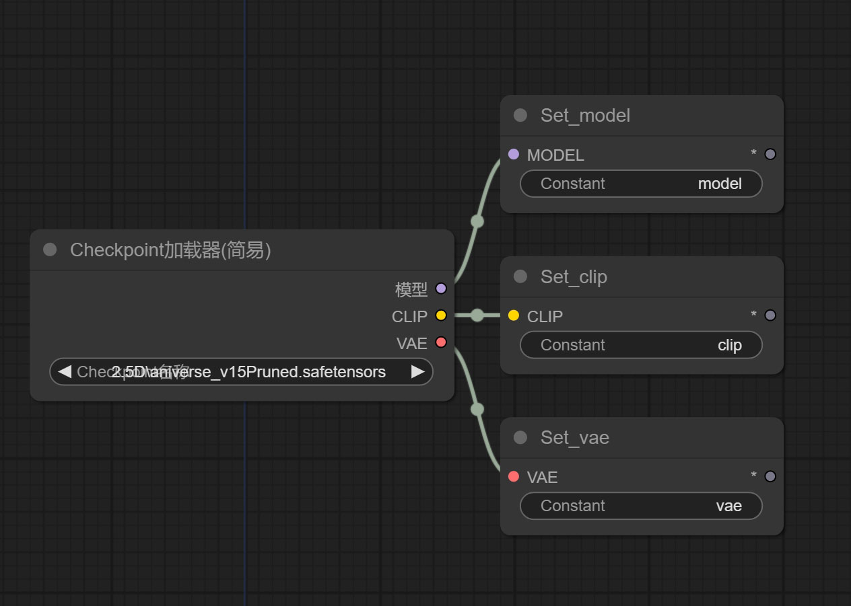Click the * output socket on Set_vae
This screenshot has height=606, width=851.
pos(771,476)
